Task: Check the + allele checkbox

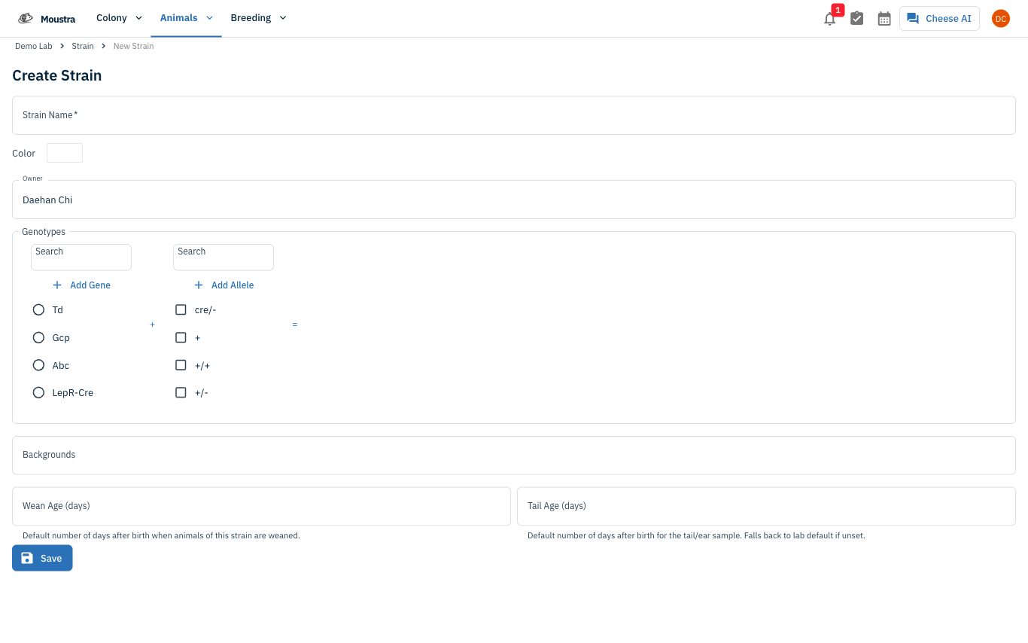Action: tap(181, 337)
